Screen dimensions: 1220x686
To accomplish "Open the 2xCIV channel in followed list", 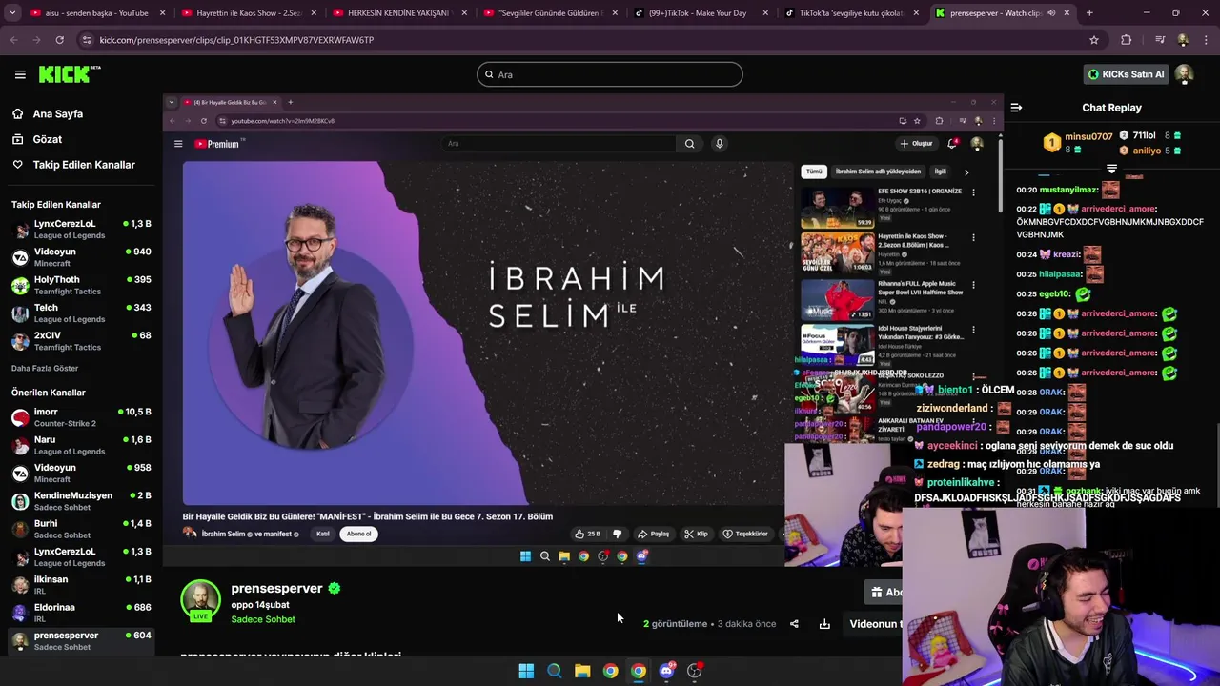I will pyautogui.click(x=81, y=341).
